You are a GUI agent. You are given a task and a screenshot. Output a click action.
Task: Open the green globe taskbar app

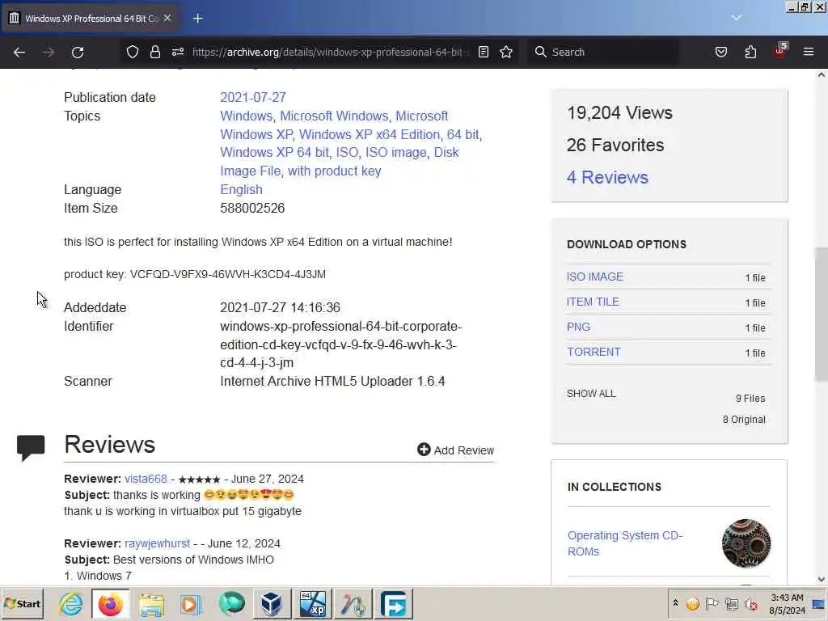coord(231,603)
